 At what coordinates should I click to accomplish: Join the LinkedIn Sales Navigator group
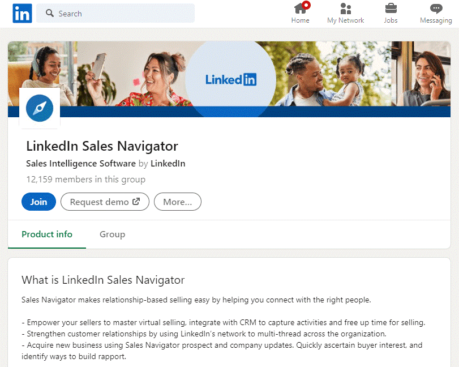click(x=38, y=202)
